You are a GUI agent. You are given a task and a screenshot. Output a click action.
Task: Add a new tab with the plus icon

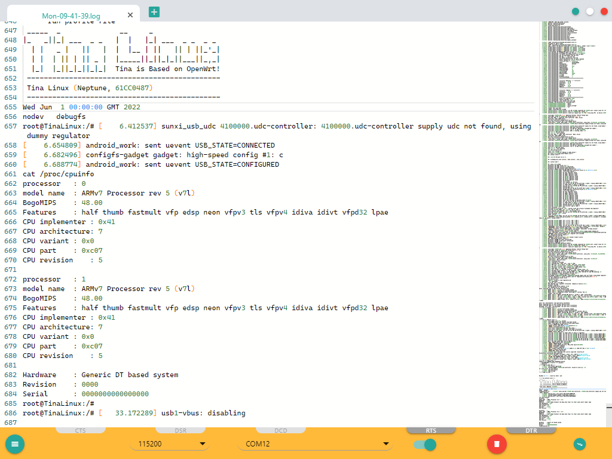(x=154, y=11)
